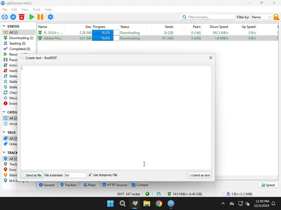The width and height of the screenshot is (281, 210).
Task: Click the Add Torrent Link toolbar icon
Action: (5, 17)
